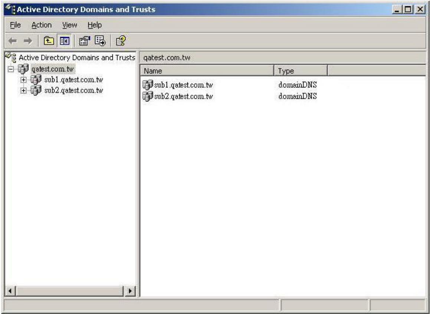
Task: Go up one level with toolbar icon
Action: (49, 41)
